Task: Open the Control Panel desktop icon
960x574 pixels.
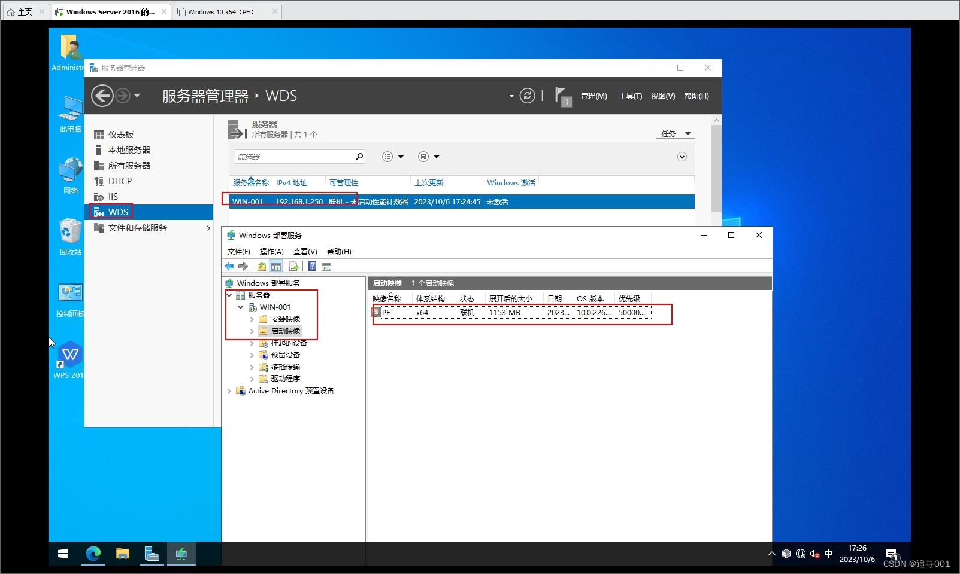Action: tap(70, 300)
